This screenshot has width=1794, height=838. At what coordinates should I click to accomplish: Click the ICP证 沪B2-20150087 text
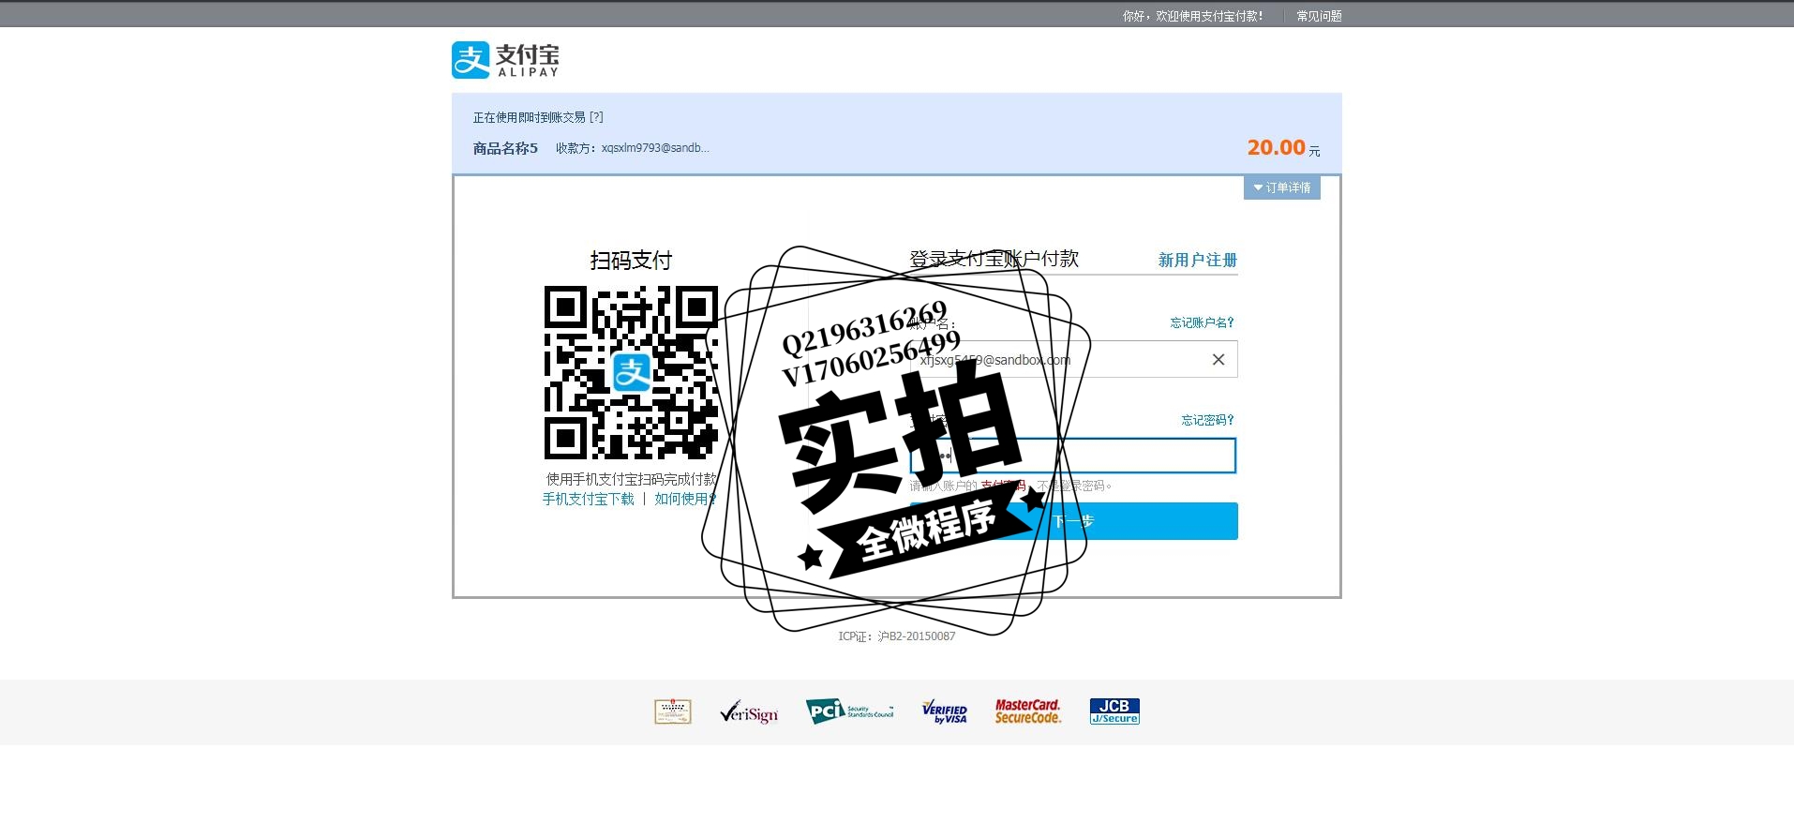tap(897, 636)
